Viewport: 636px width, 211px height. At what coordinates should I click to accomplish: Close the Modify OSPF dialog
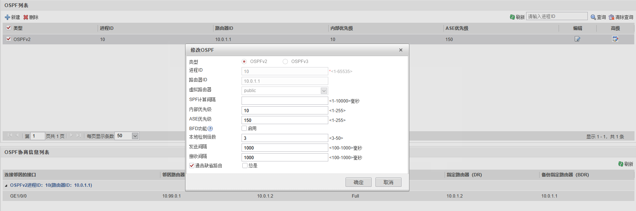click(400, 50)
